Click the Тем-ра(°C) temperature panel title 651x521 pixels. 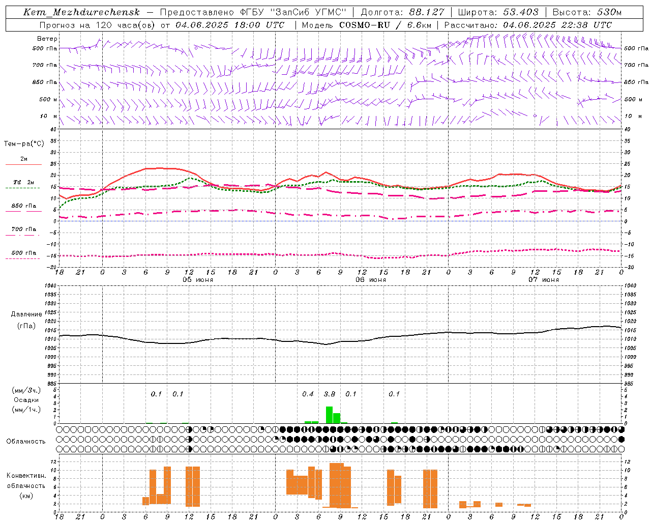(x=24, y=144)
